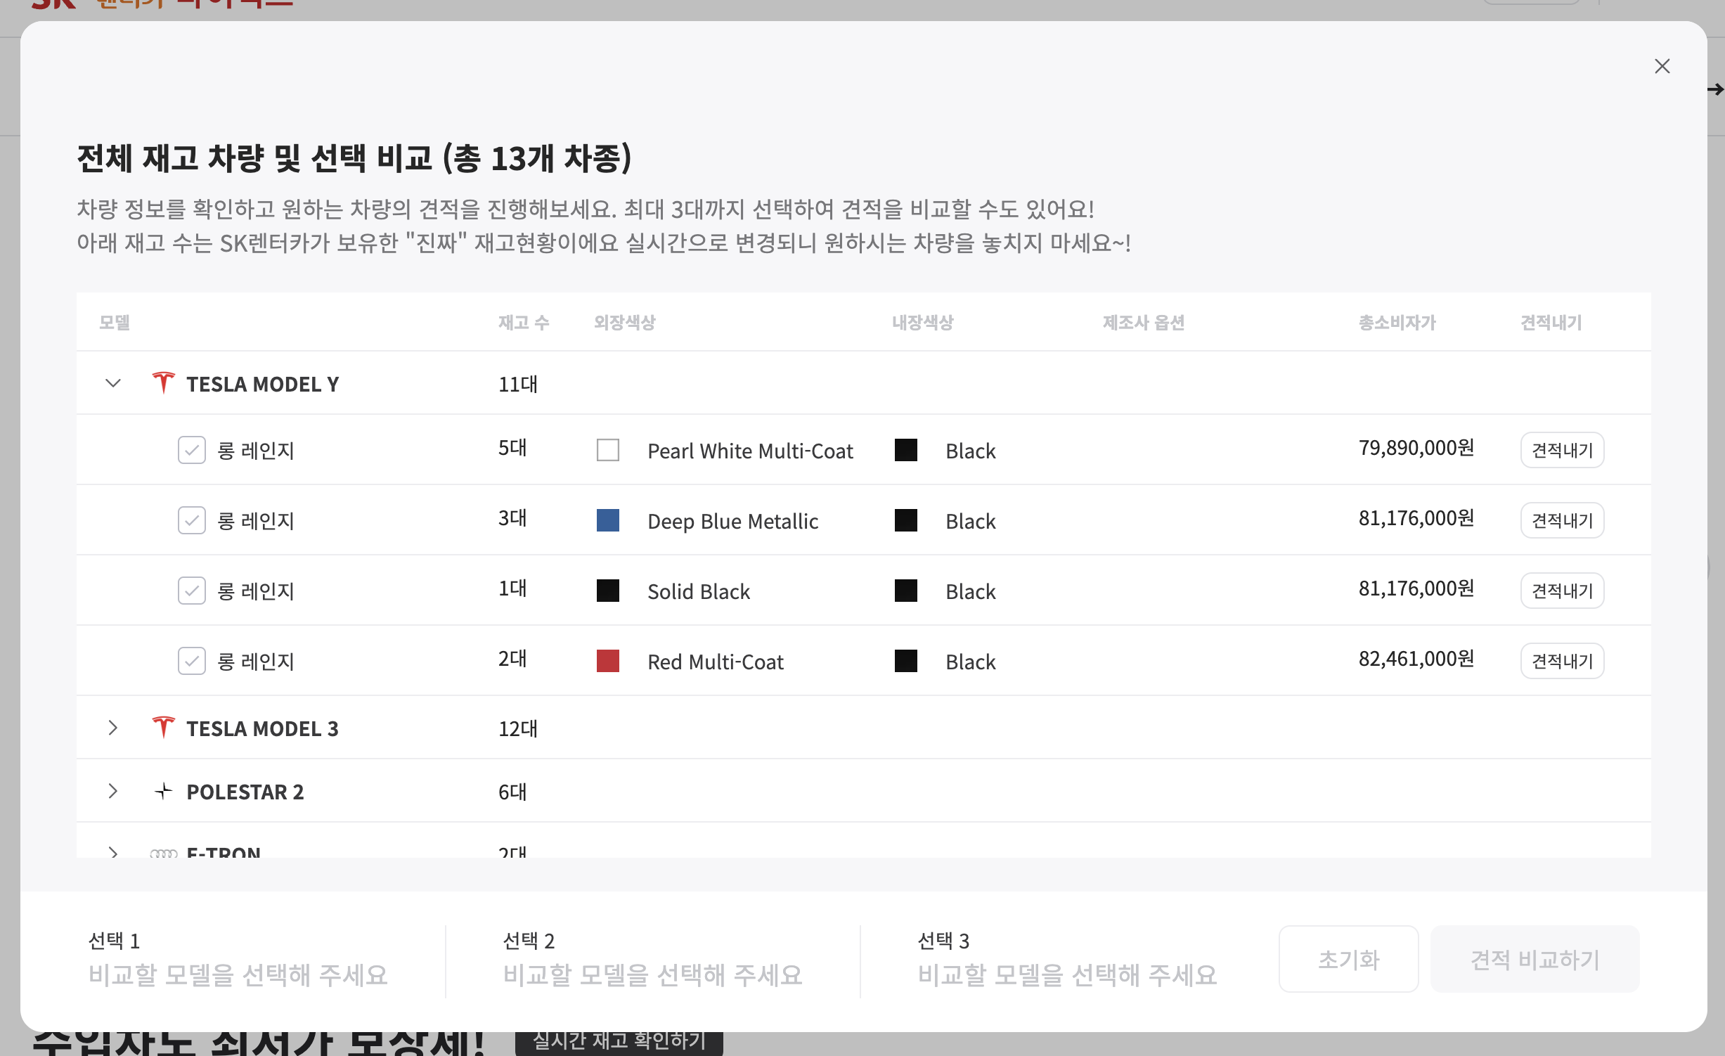Image resolution: width=1725 pixels, height=1056 pixels.
Task: Click the Deep Blue Metallic color swatch
Action: click(607, 520)
